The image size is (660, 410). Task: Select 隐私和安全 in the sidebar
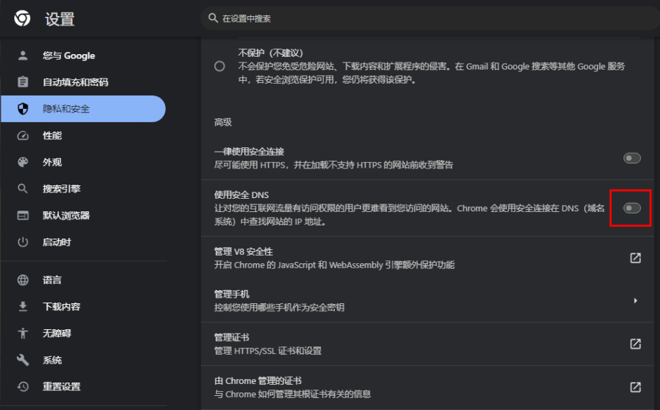[83, 109]
